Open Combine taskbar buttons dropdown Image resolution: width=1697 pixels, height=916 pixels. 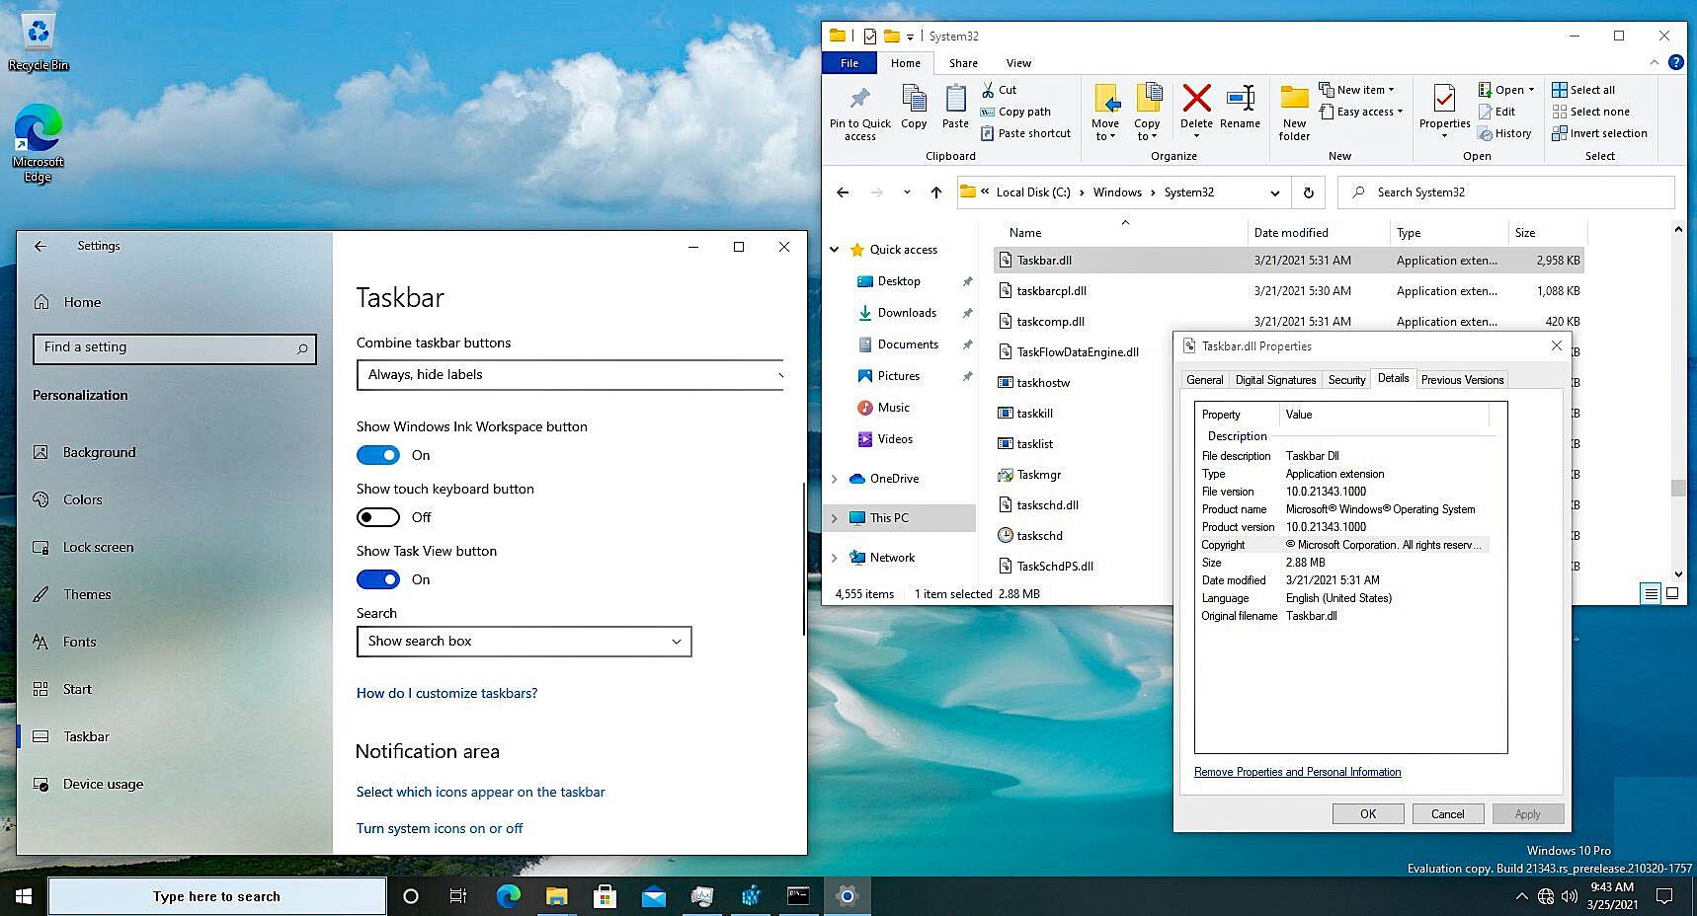tap(570, 375)
